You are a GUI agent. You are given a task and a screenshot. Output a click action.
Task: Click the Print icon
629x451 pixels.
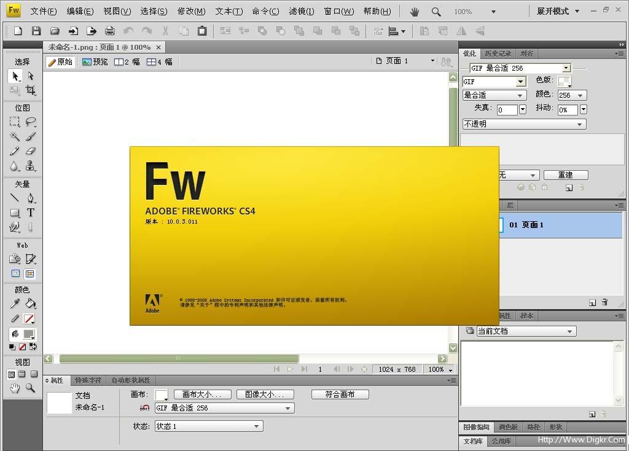pos(110,31)
